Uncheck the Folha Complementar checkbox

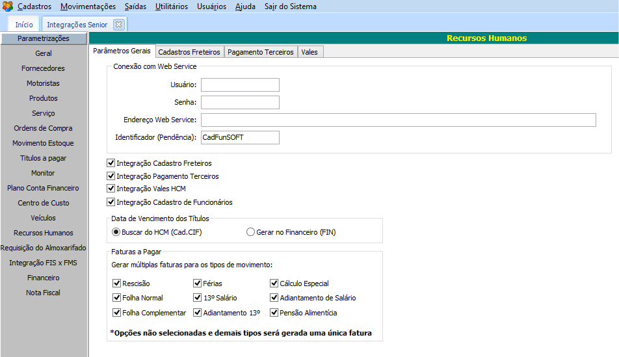116,313
